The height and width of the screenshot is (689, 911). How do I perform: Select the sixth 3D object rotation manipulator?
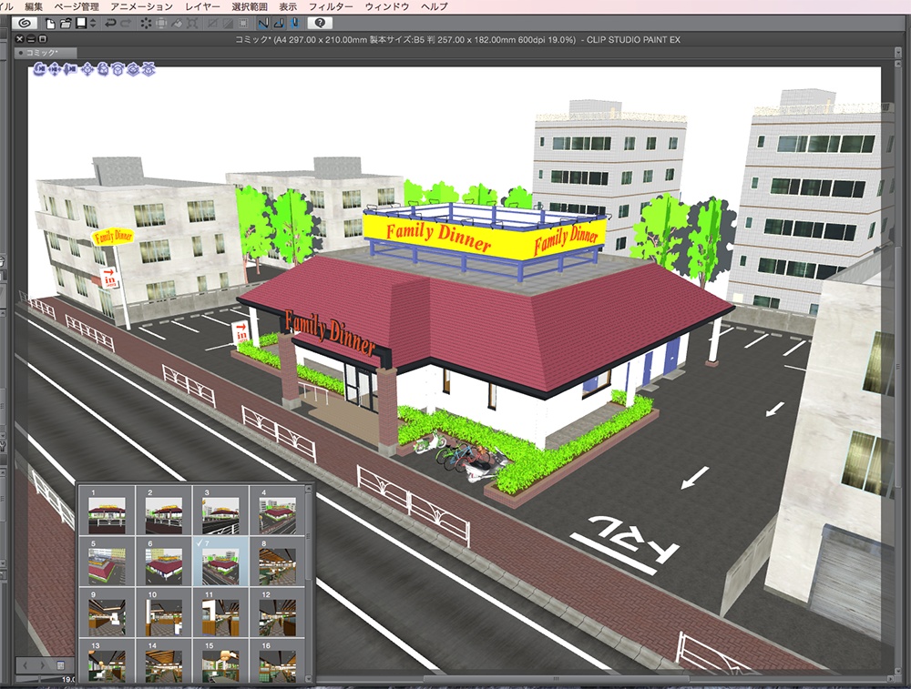(118, 70)
